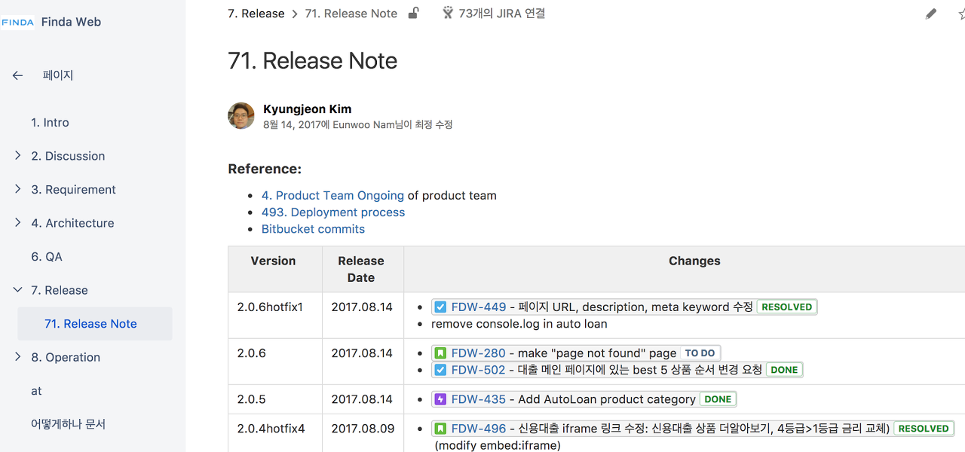The image size is (965, 452).
Task: Open the 493. Deployment process link
Action: tap(332, 212)
